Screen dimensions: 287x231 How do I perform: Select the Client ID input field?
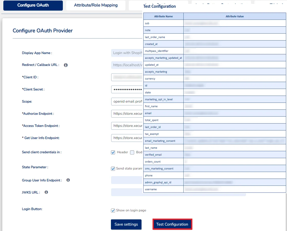click(127, 77)
